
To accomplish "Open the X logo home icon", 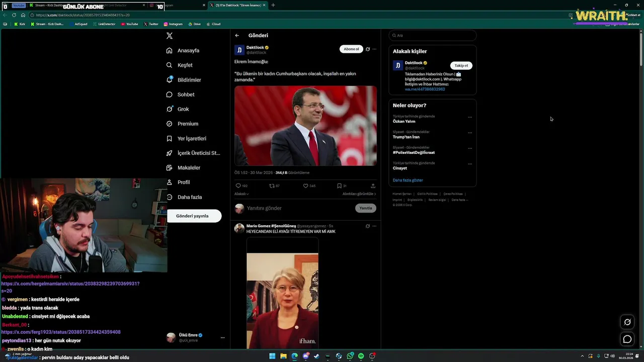I will [170, 36].
